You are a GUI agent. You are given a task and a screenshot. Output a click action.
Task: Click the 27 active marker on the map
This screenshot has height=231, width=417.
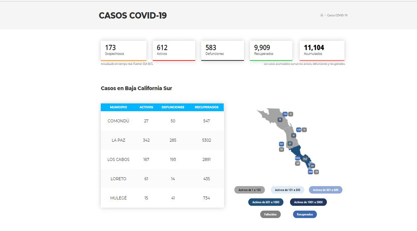290,143
